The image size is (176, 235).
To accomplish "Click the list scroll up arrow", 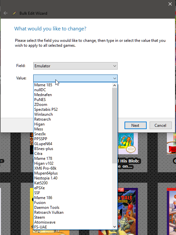I will [x=115, y=85].
